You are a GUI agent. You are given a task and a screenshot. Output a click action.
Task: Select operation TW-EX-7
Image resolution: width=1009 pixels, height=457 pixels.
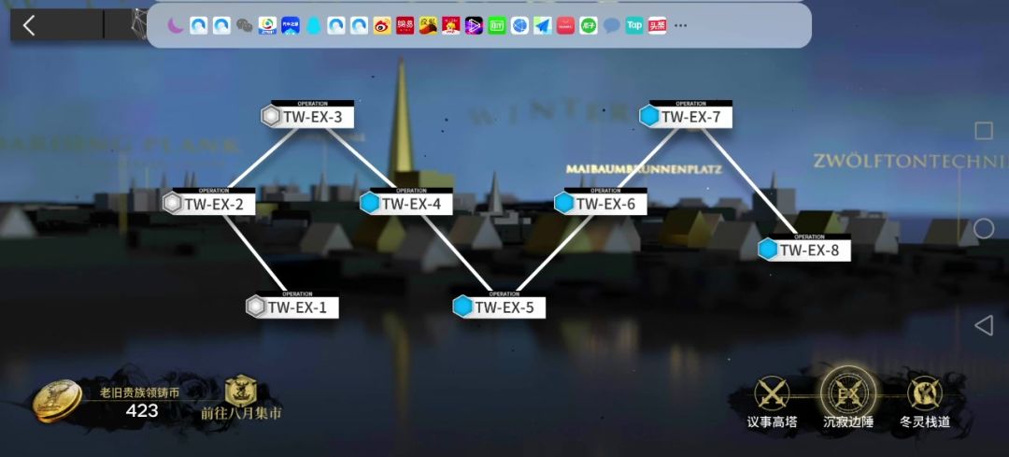(x=686, y=115)
